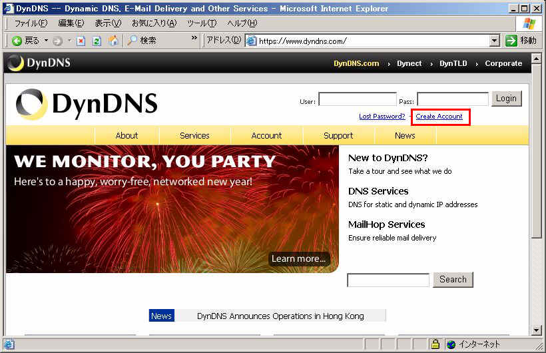The width and height of the screenshot is (546, 353).
Task: Click Ensure reliable mail delivery text
Action: tap(392, 238)
